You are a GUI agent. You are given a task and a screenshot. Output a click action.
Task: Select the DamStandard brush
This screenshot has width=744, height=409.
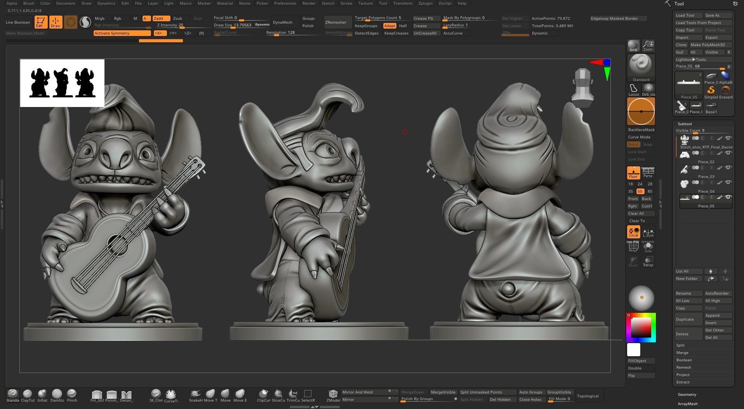(57, 395)
